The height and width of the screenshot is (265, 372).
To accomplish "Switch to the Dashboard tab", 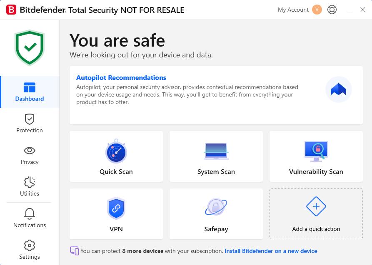I will click(30, 92).
